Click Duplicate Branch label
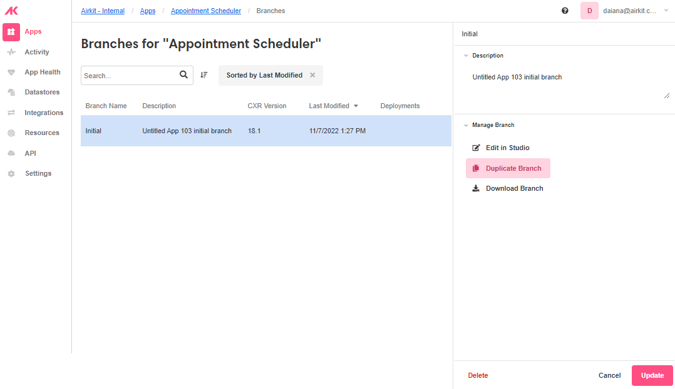The width and height of the screenshot is (675, 389). [513, 168]
